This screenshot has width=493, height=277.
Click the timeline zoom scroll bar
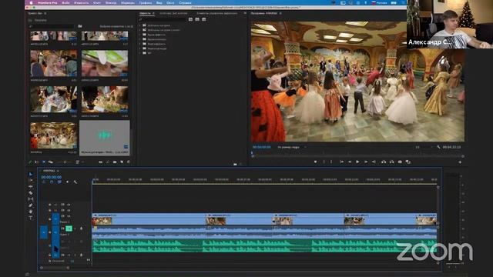(x=55, y=268)
